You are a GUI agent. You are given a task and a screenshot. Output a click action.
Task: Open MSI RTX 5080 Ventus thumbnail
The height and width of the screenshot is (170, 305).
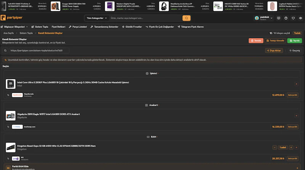[218, 6]
